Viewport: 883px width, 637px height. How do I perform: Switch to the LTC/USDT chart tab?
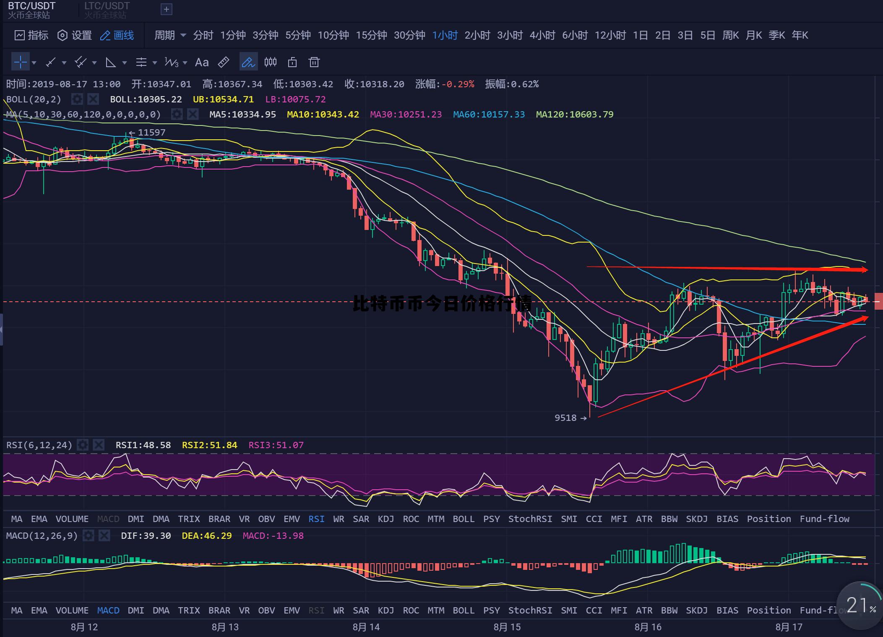tap(107, 10)
